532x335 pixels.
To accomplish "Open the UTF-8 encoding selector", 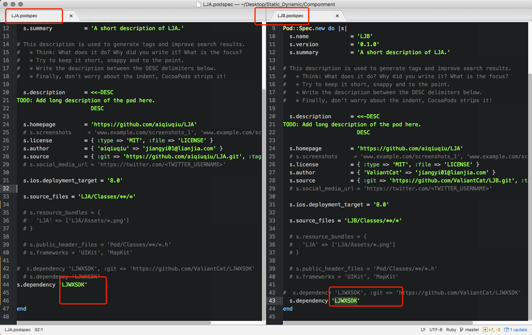I will (x=436, y=330).
